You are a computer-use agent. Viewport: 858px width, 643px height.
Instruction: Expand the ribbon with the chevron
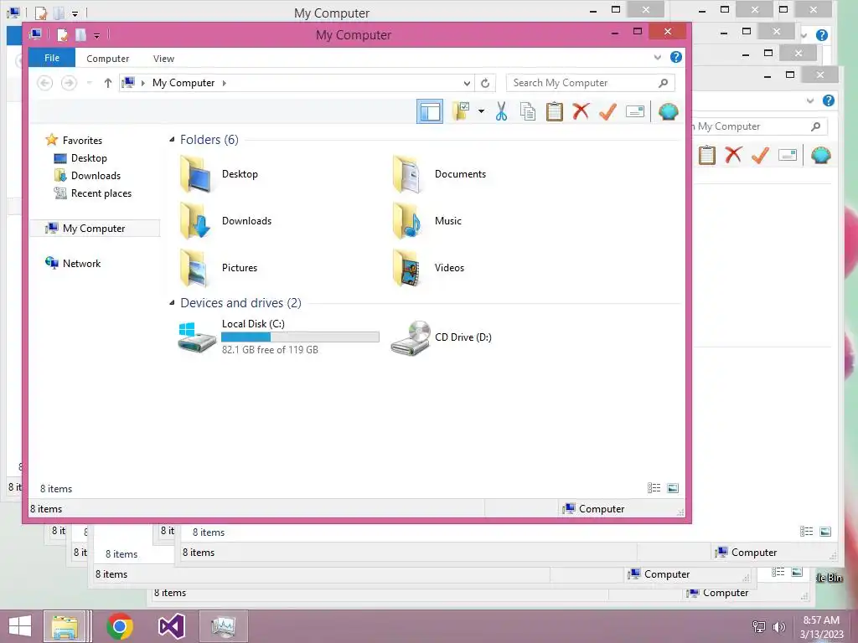click(x=657, y=57)
